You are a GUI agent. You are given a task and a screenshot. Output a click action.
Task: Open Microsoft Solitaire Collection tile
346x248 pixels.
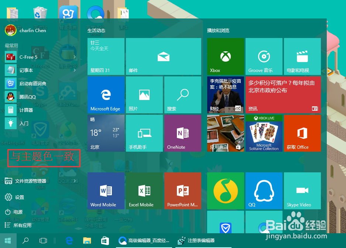[x=264, y=133]
